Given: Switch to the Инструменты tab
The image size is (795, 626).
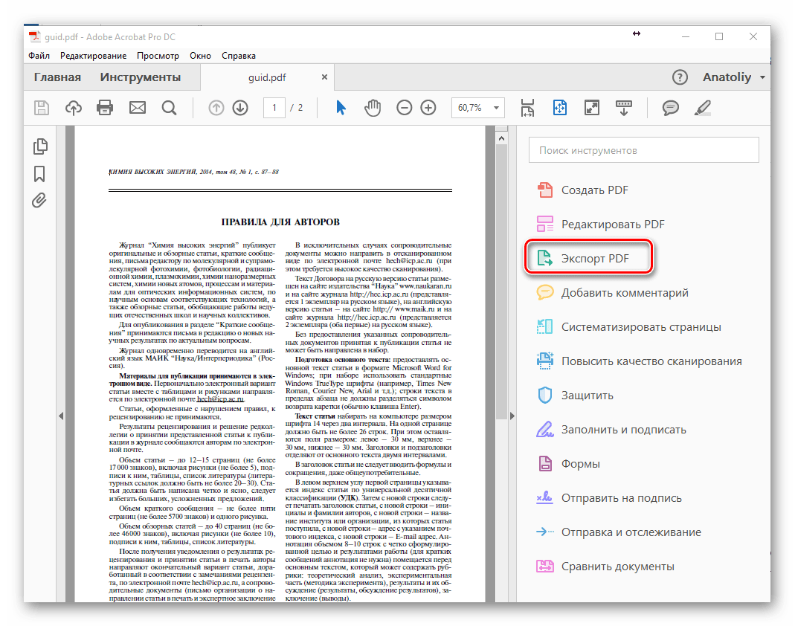Looking at the screenshot, I should click(x=140, y=77).
